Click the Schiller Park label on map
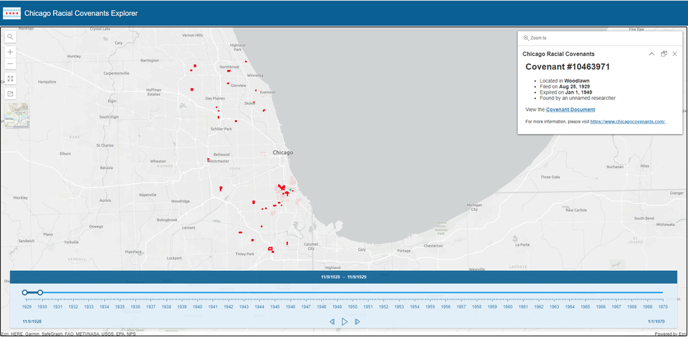 [x=222, y=129]
